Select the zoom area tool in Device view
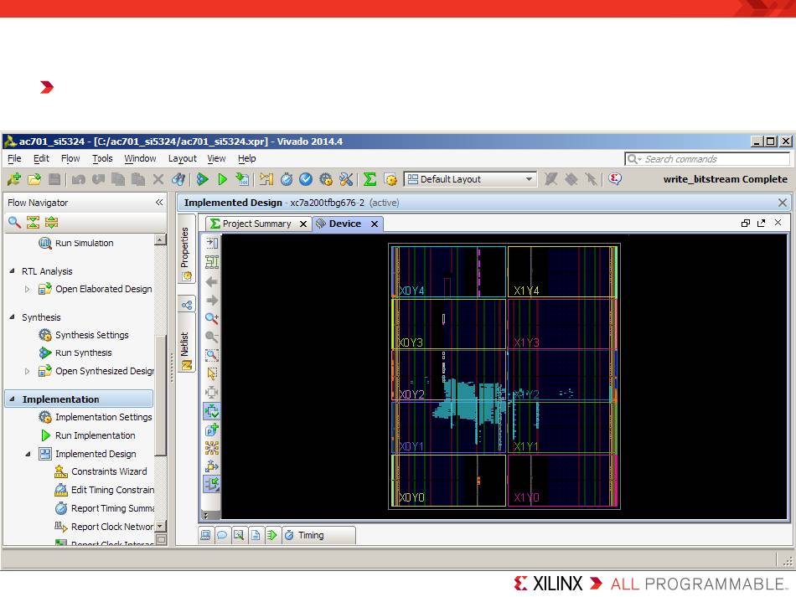The image size is (796, 597). (x=212, y=355)
